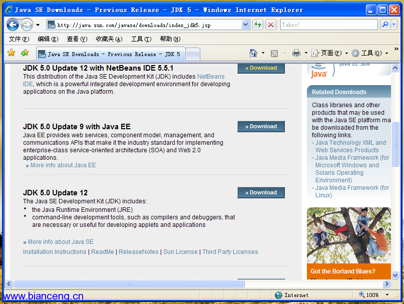404x304 pixels.
Task: Download JDK 5.0 Update 9 with Java EE
Action: click(261, 126)
